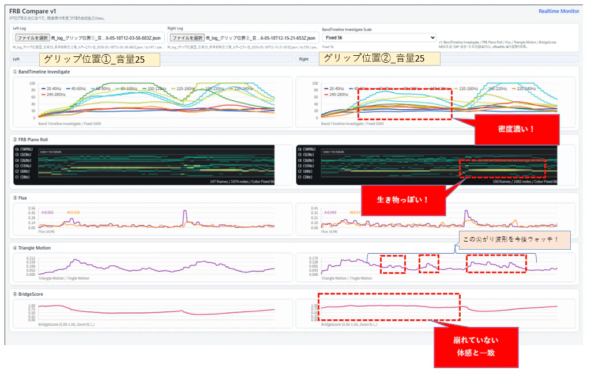The width and height of the screenshot is (591, 378).
Task: Click C5 (523Hz) label in right piano roll
Action: point(306,155)
